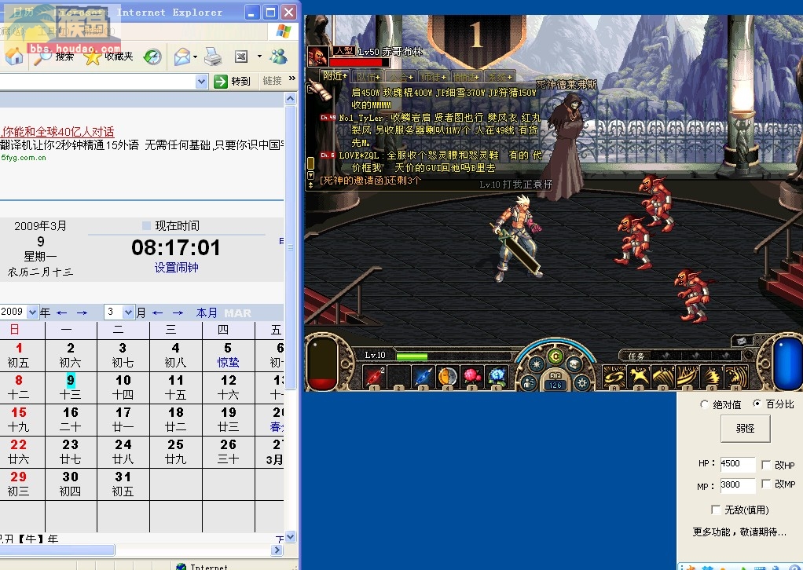This screenshot has width=803, height=570.
Task: Expand the IE address bar dropdown
Action: 202,81
